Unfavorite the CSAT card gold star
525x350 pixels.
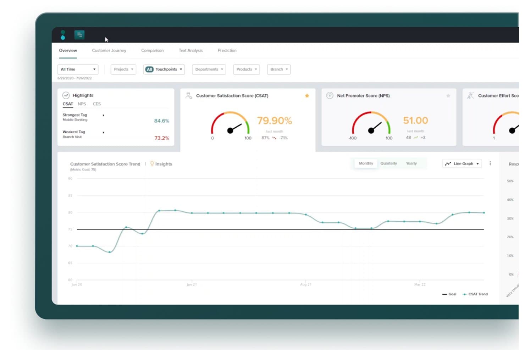point(307,96)
